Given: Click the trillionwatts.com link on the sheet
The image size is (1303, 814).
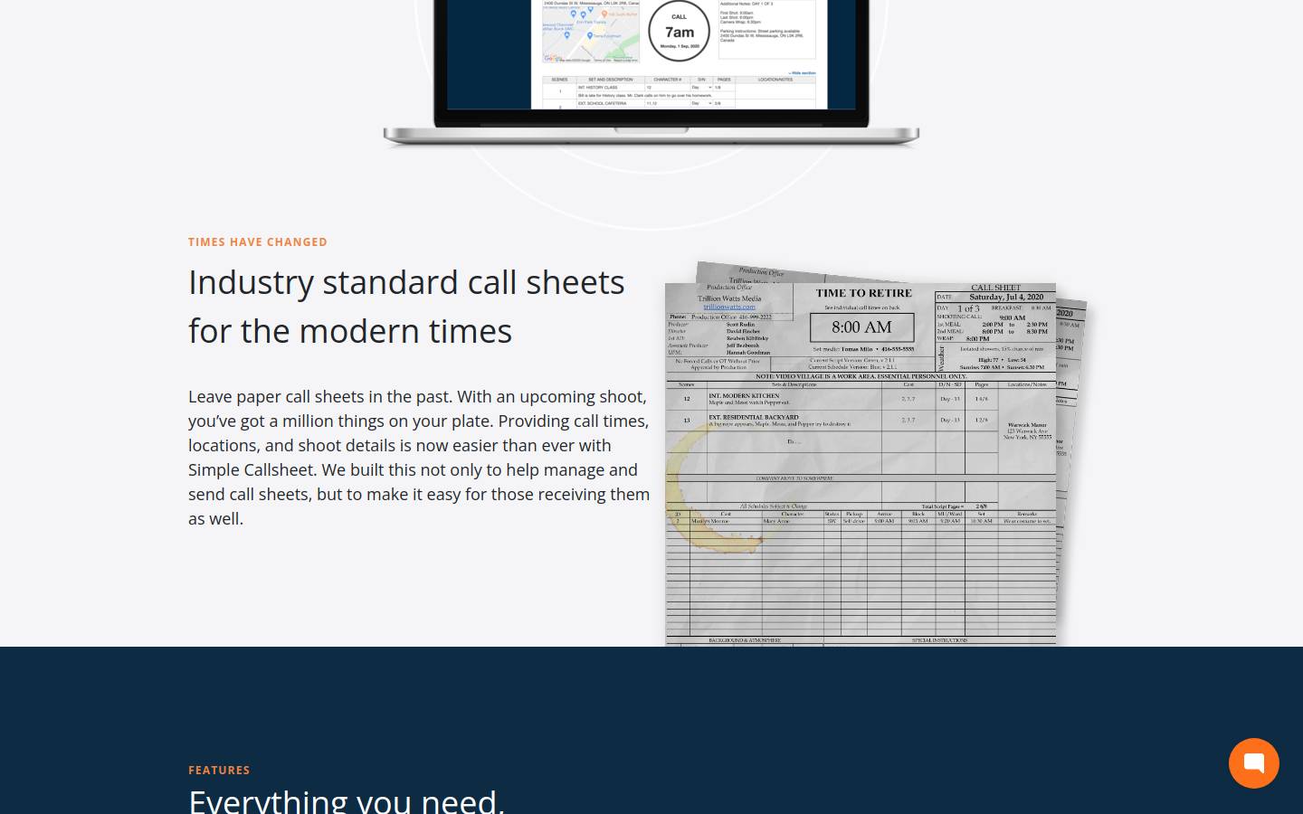Looking at the screenshot, I should click(729, 307).
